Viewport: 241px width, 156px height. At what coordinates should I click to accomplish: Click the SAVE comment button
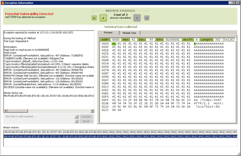click(86, 121)
